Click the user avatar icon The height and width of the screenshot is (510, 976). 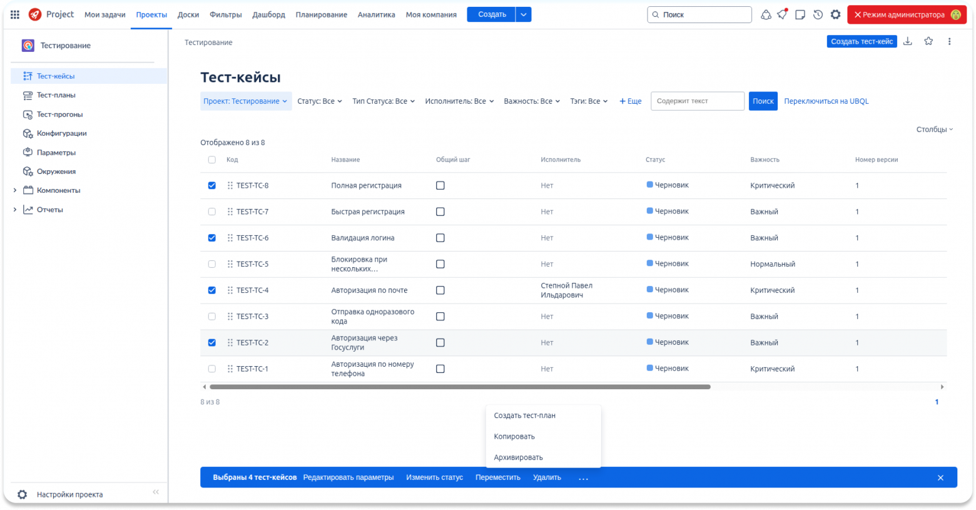click(x=955, y=14)
